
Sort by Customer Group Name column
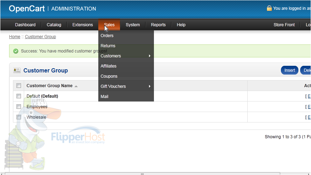(50, 86)
